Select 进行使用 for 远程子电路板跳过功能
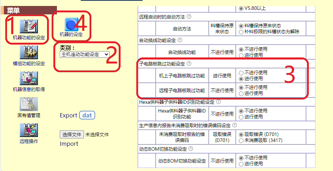The image size is (333, 171). 241,94
